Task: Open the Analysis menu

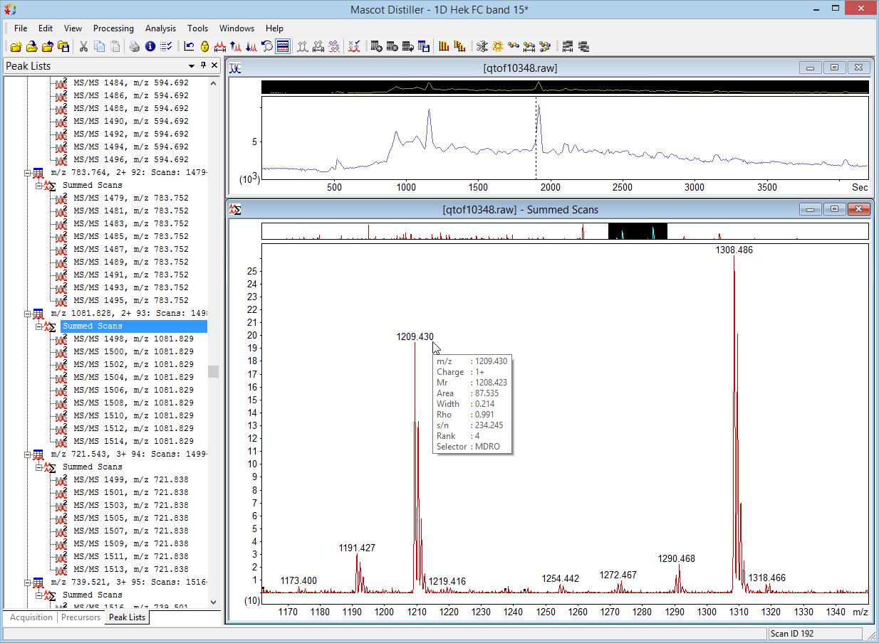Action: [x=160, y=28]
